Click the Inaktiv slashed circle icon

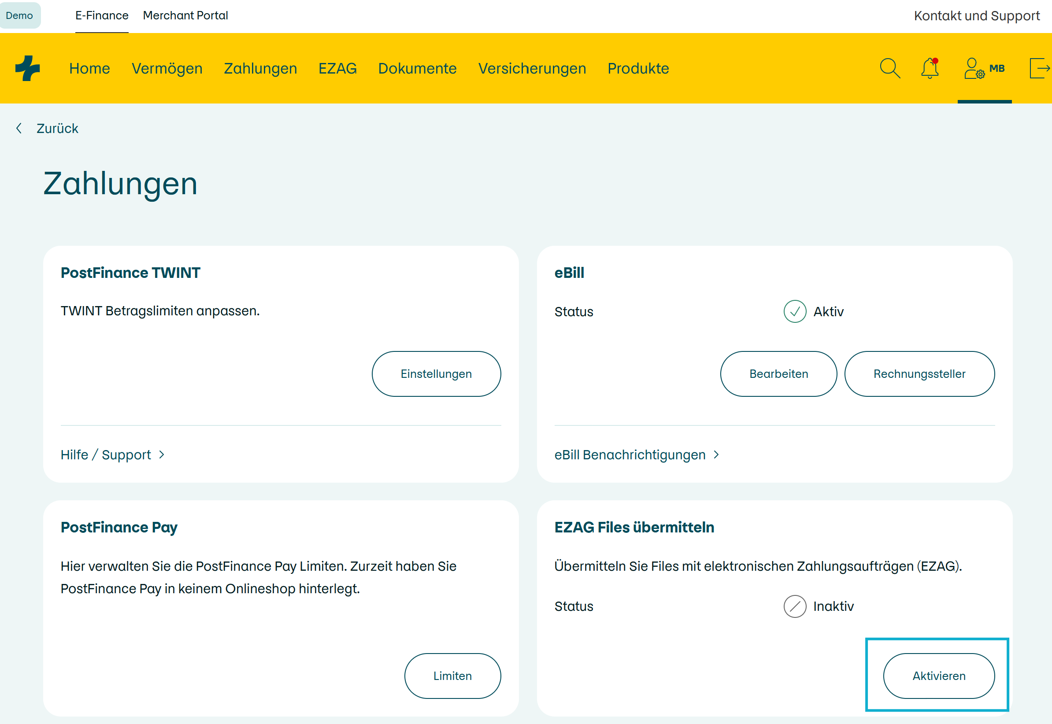coord(795,606)
